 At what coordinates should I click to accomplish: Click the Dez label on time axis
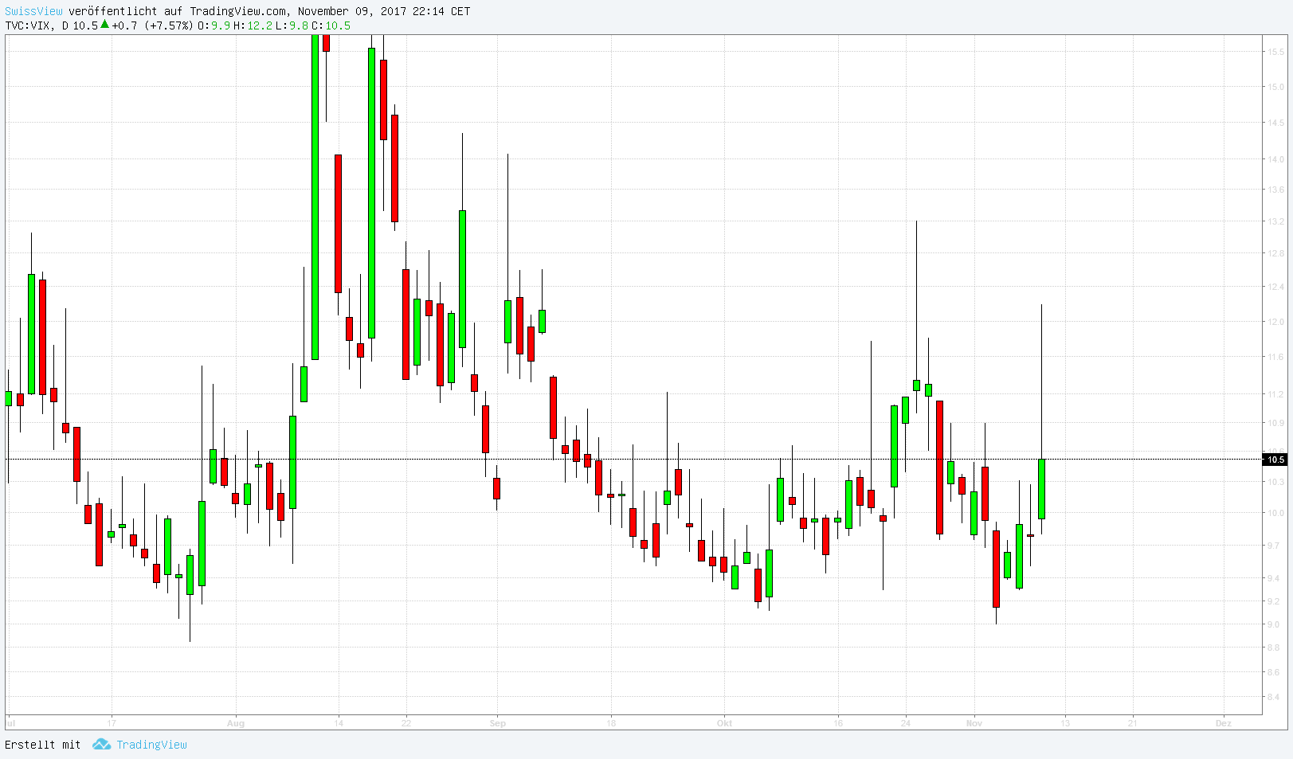coord(1224,723)
